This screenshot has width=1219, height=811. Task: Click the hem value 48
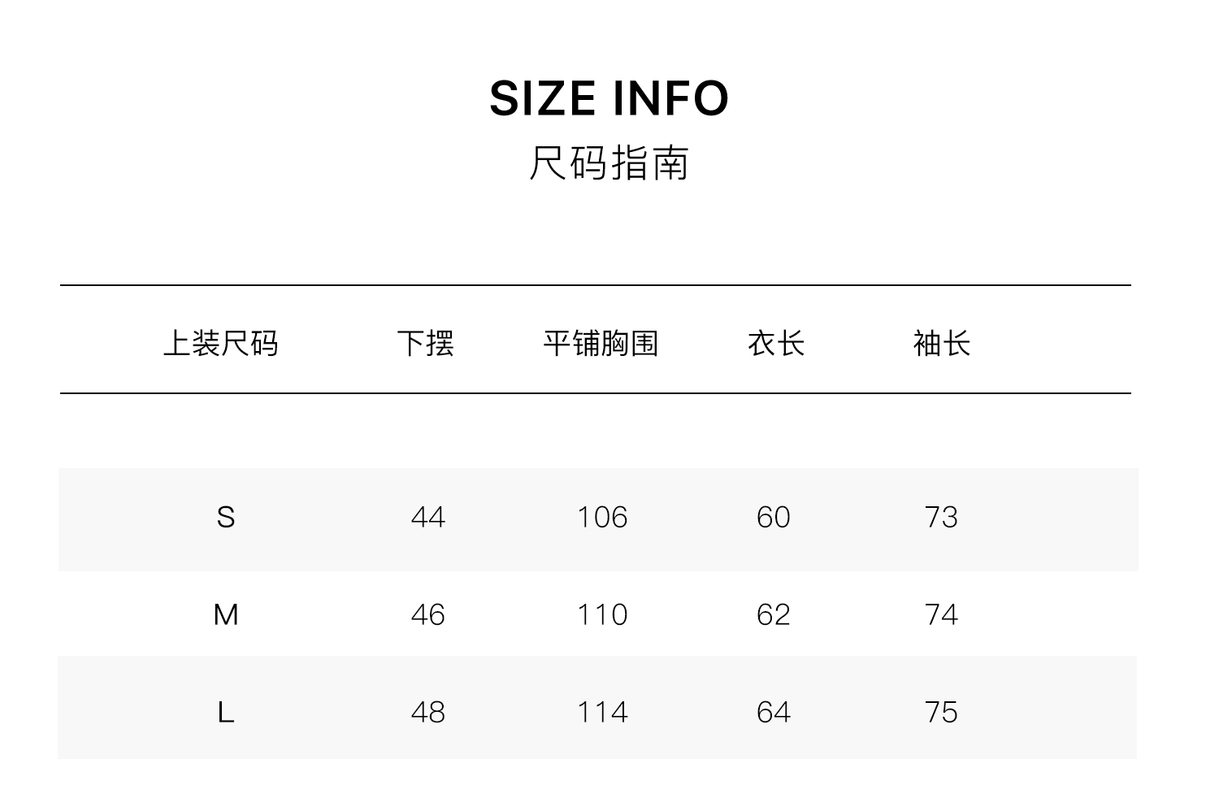(428, 713)
